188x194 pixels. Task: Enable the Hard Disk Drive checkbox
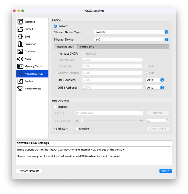[55, 107]
